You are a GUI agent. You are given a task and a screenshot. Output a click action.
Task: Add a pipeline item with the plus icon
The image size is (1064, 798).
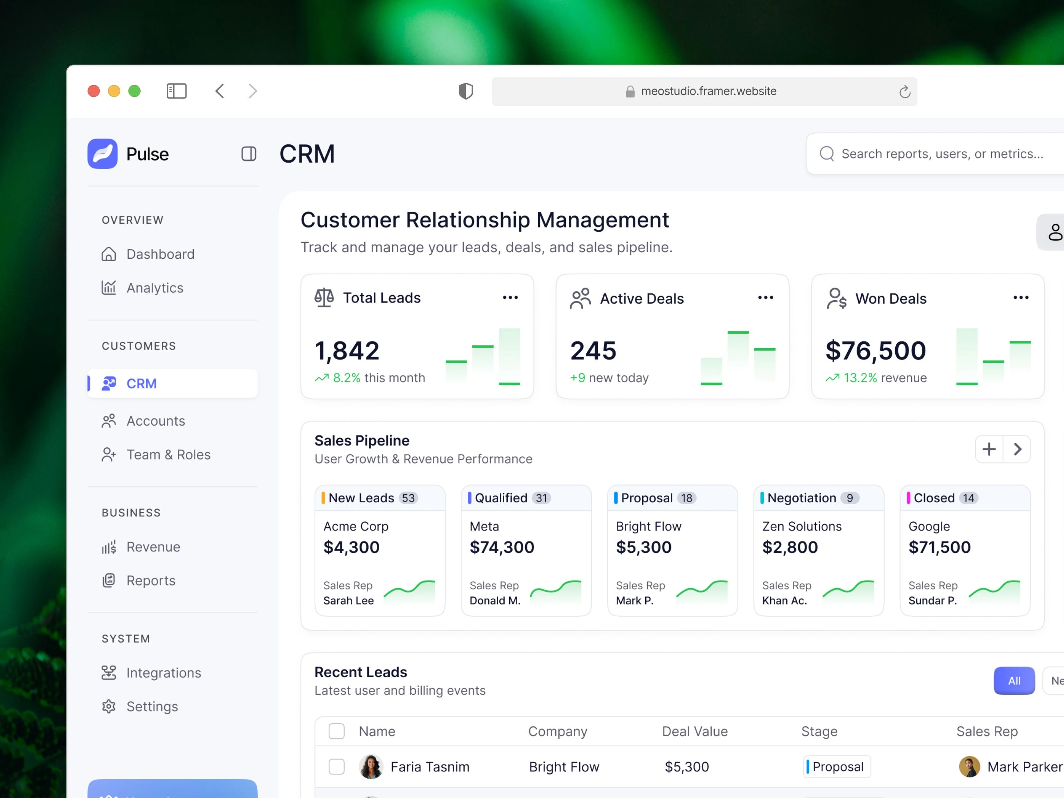(989, 449)
